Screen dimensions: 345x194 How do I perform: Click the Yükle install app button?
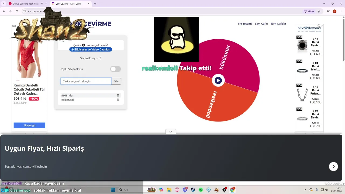click(309, 11)
